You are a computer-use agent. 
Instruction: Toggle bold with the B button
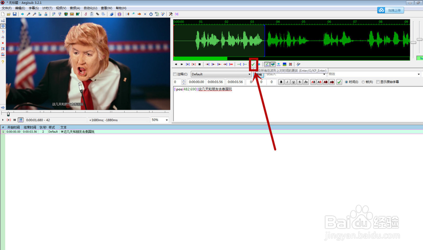(281, 82)
